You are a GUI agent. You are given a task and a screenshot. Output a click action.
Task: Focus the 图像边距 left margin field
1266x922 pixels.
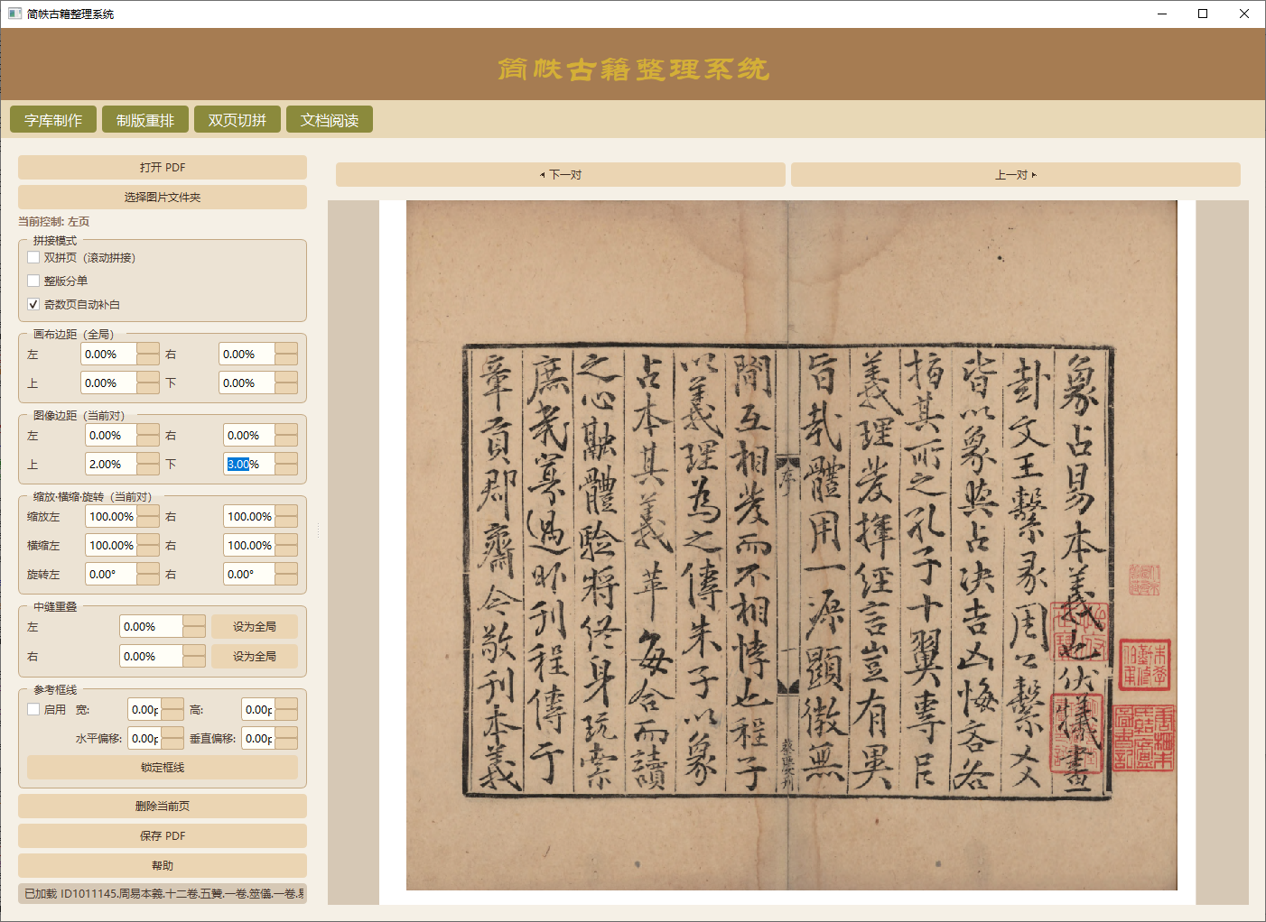112,436
